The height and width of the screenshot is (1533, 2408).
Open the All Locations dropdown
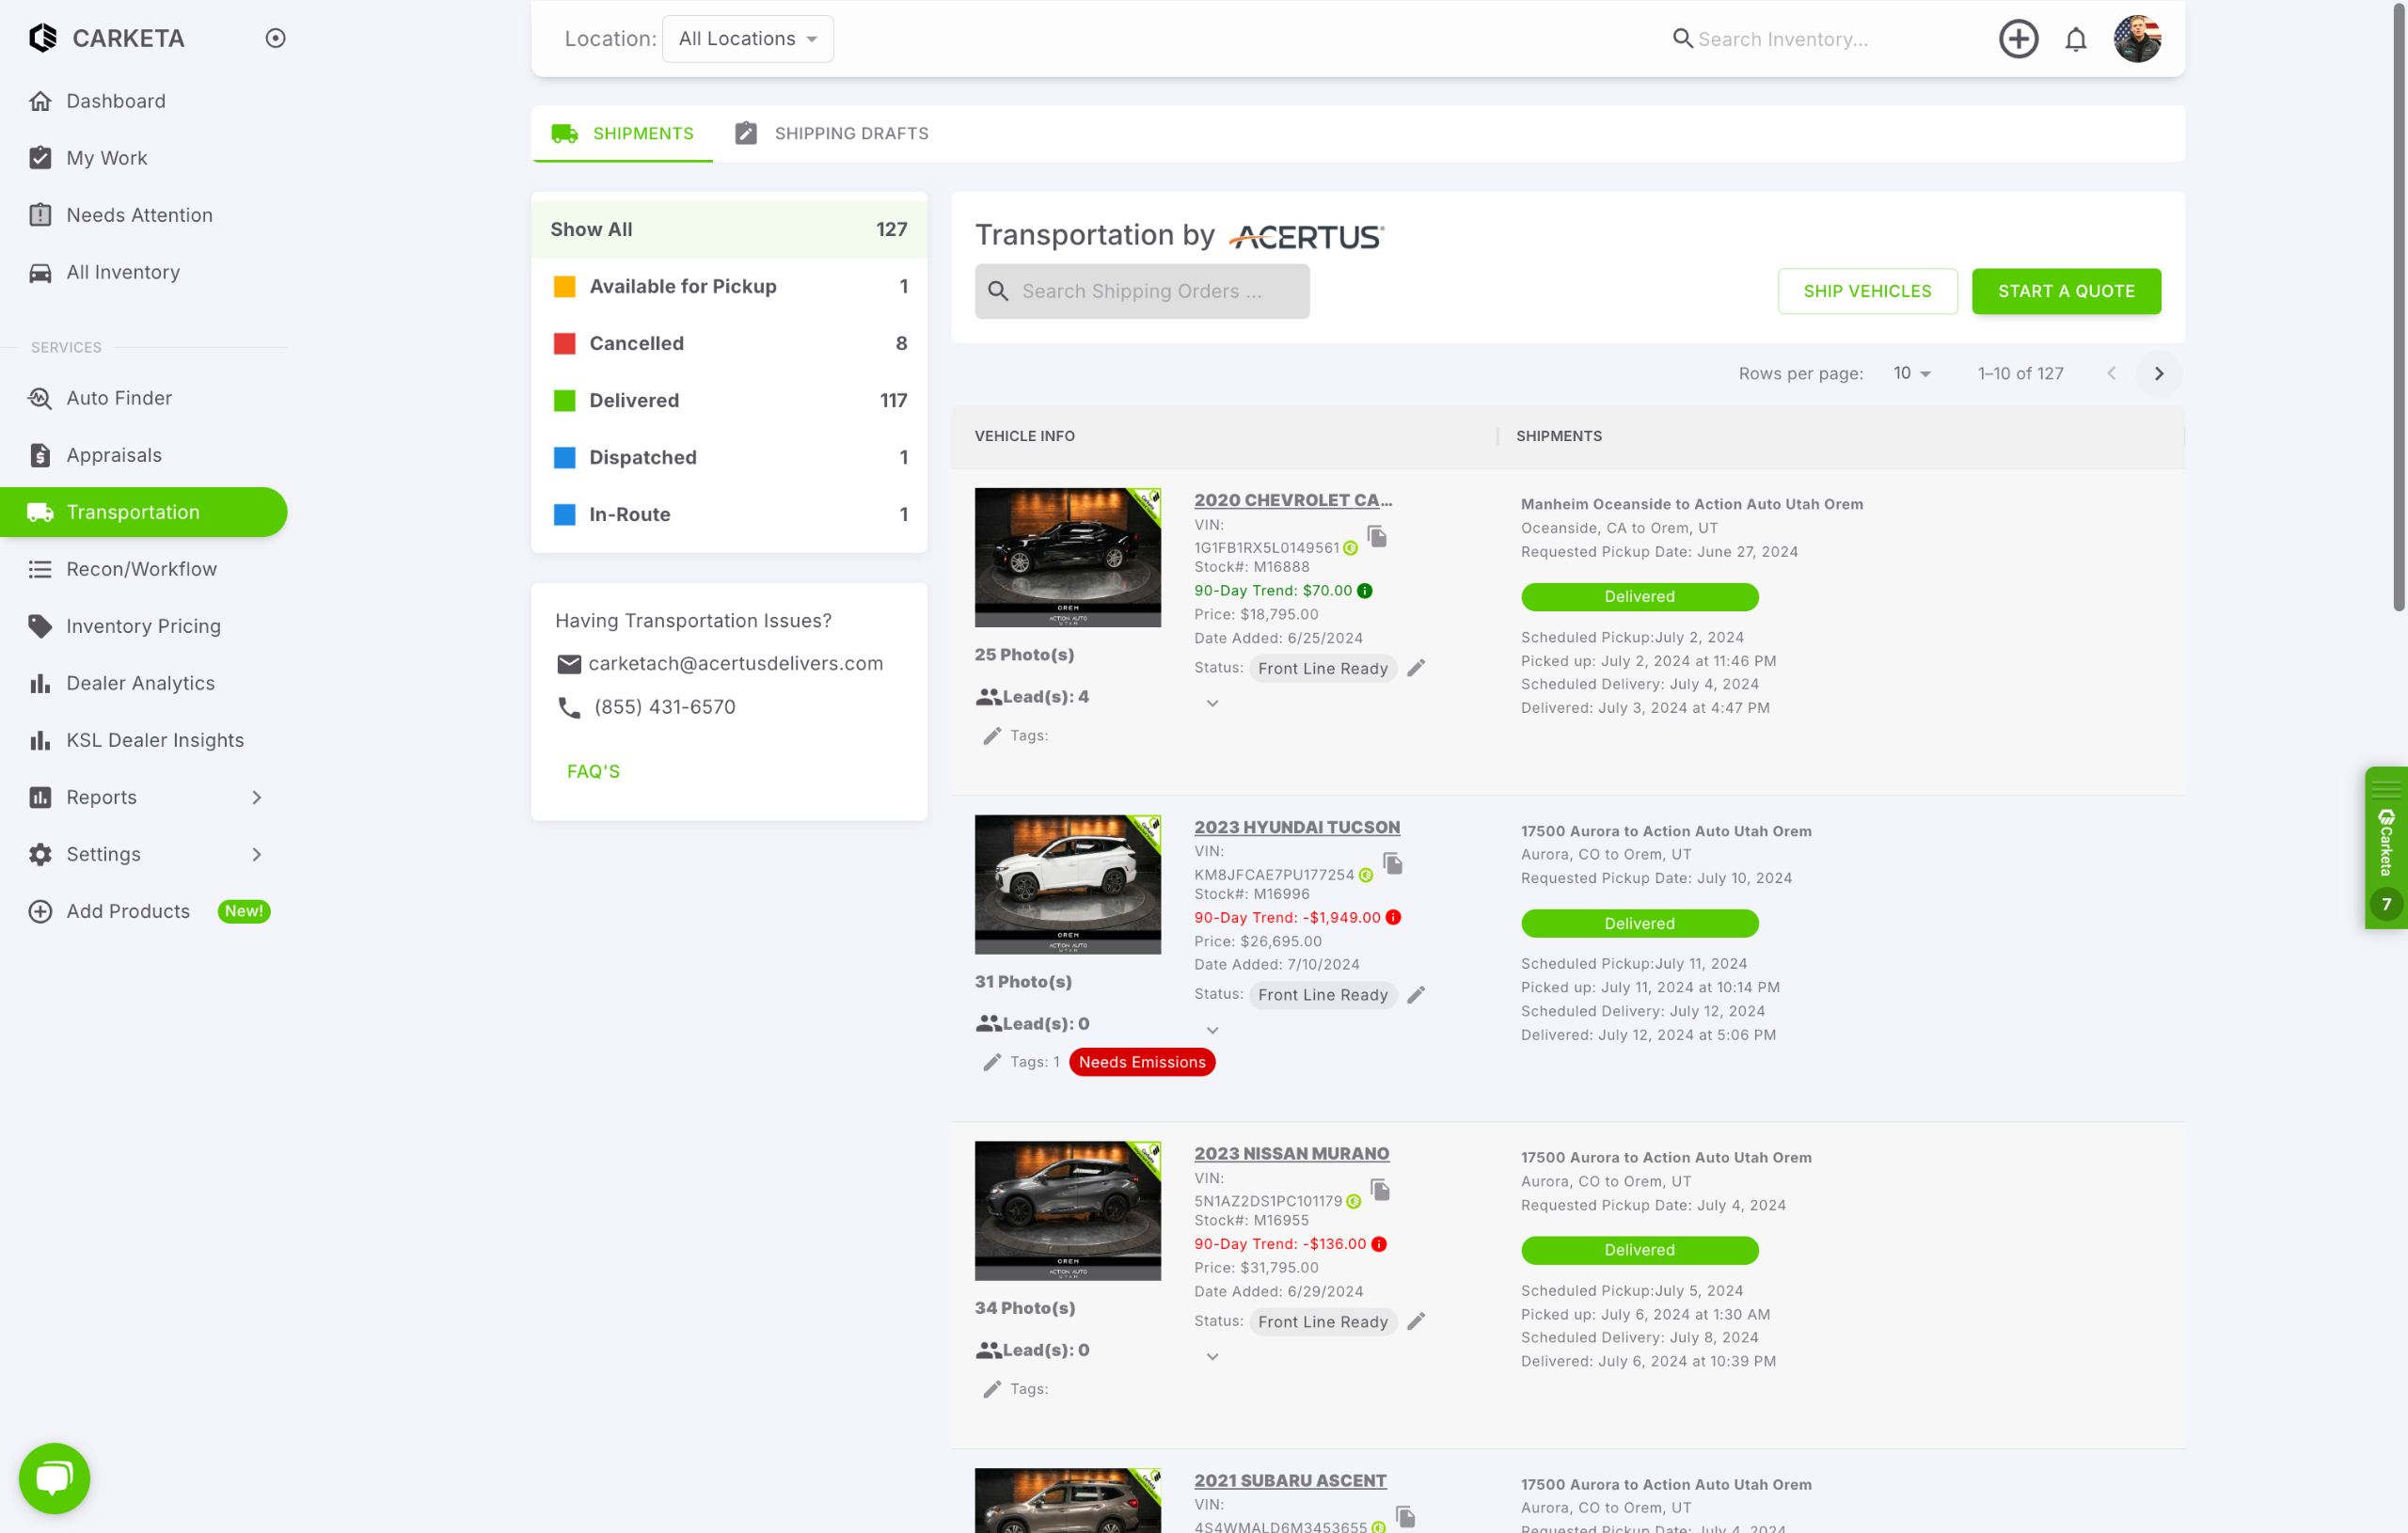(x=747, y=39)
